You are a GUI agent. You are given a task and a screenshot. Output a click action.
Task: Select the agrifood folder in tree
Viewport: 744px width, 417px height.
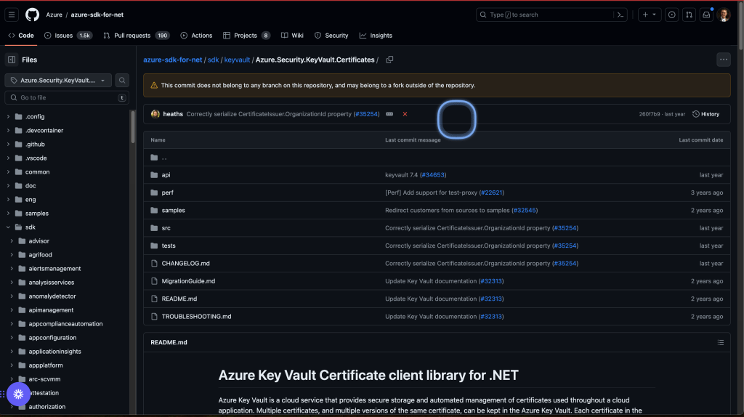[x=41, y=255]
